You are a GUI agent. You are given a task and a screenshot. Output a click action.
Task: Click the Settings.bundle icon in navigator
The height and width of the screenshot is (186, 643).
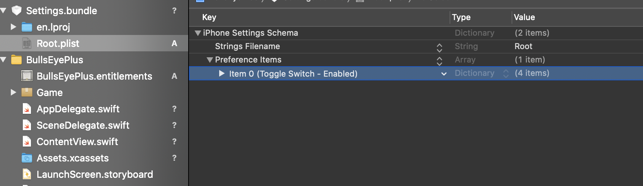[17, 10]
